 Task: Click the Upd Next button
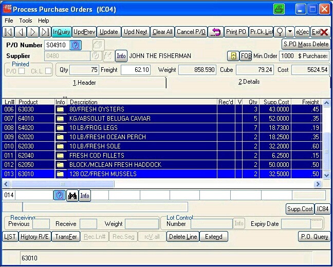click(136, 32)
